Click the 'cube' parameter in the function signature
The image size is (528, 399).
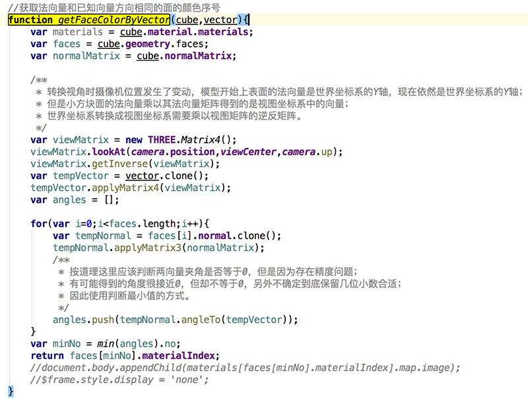point(187,20)
